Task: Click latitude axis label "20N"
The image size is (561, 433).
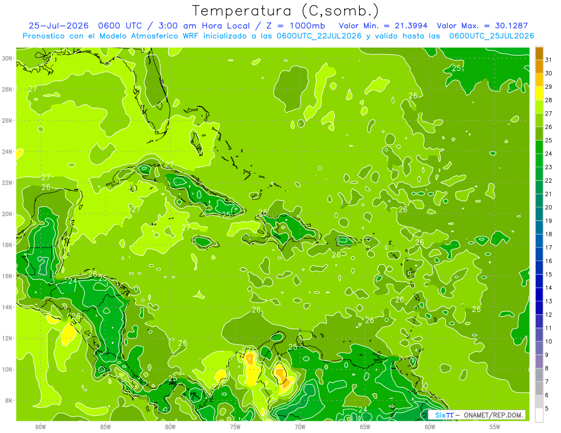Action: pos(7,213)
